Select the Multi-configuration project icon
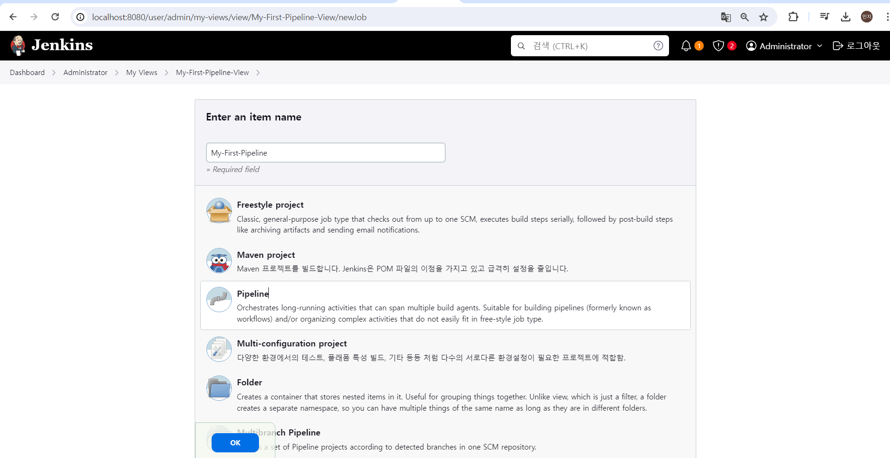This screenshot has height=458, width=890. [x=219, y=349]
